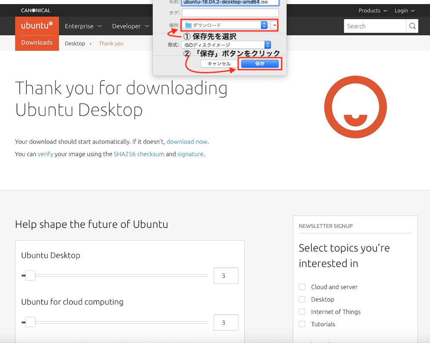This screenshot has width=430, height=343.
Task: Click the file name field in save dialog
Action: pos(230,3)
